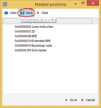Image resolution: width=101 pixels, height=108 pixels.
Task: Select the 0x00000003 offset cell
Action: pyautogui.click(x=23, y=31)
